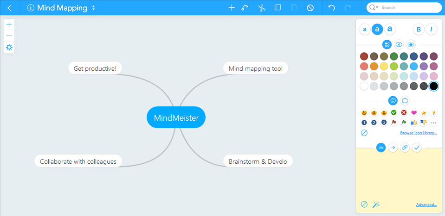445x216 pixels.
Task: Remove icons using circle-slash below number 1
Action: click(x=364, y=133)
